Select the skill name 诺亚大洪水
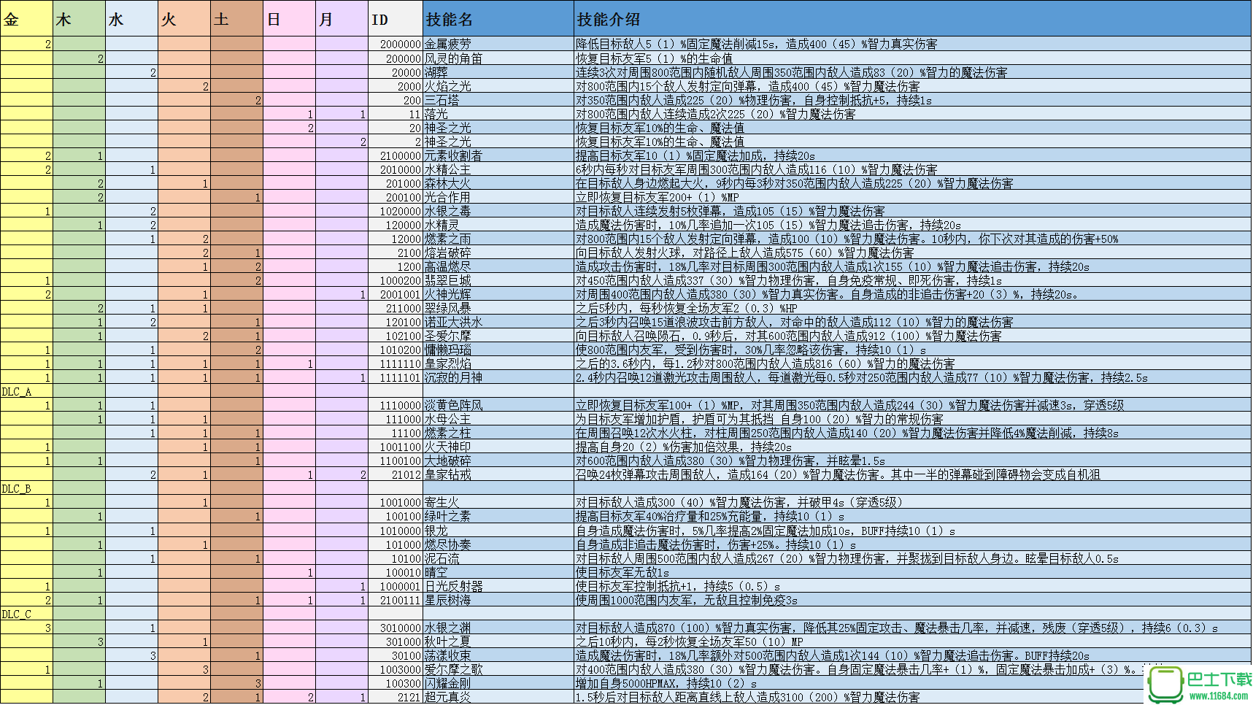Image resolution: width=1253 pixels, height=705 pixels. [x=498, y=322]
